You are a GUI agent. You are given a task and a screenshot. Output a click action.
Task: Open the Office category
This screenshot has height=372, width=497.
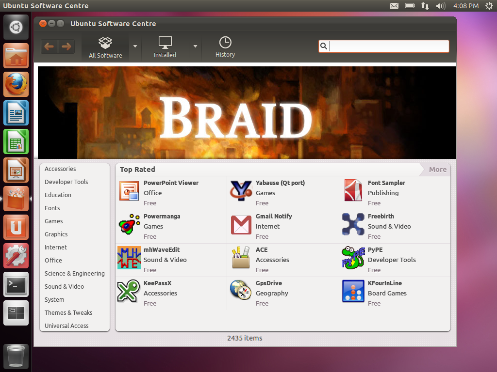53,260
